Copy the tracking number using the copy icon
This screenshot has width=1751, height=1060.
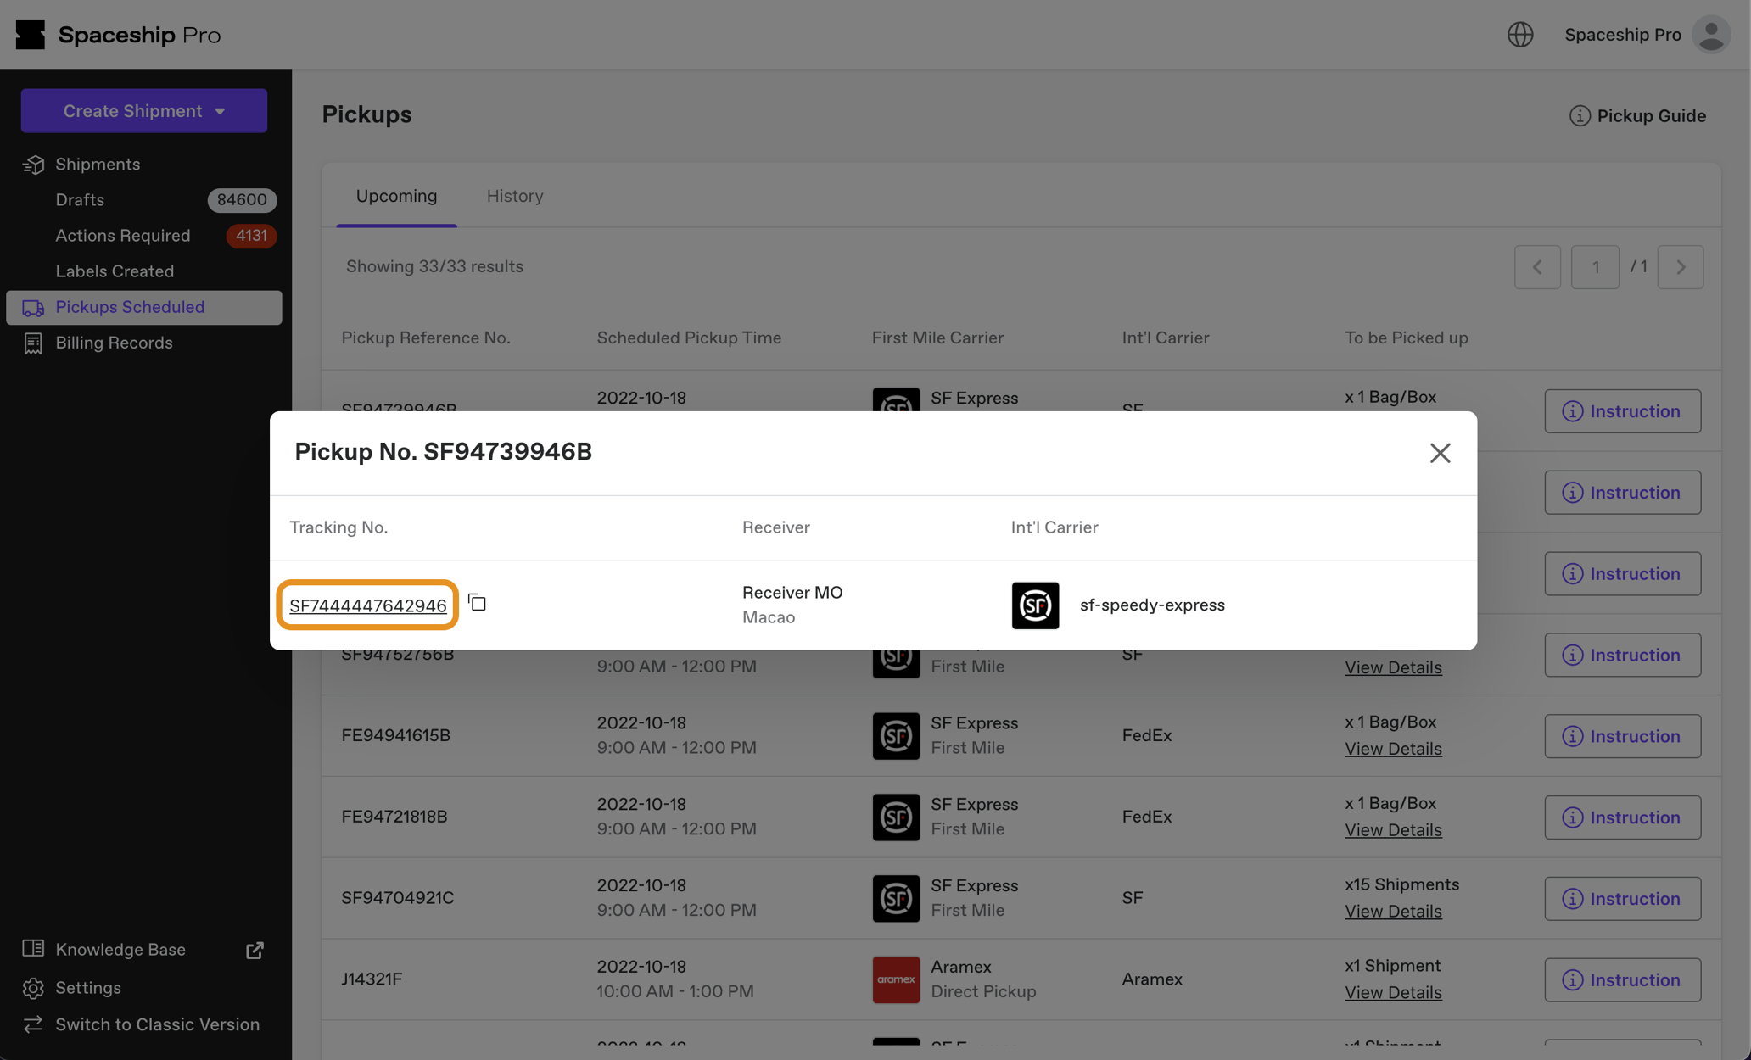click(477, 602)
